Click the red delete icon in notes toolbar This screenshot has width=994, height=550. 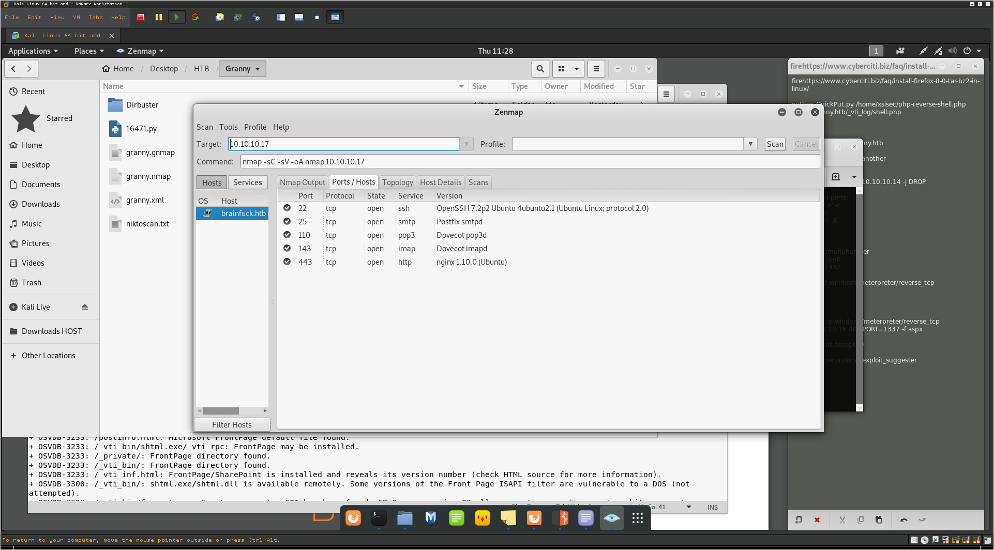point(817,520)
